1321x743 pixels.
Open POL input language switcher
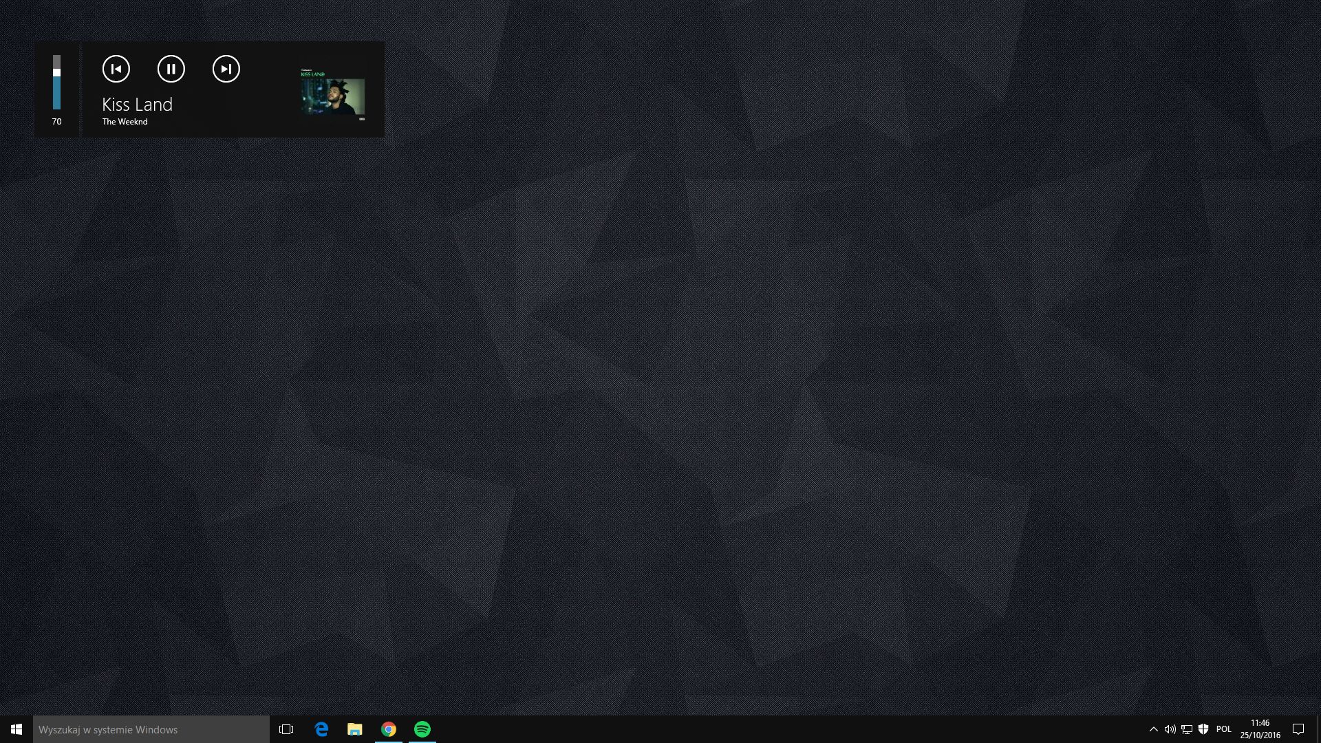pyautogui.click(x=1224, y=729)
